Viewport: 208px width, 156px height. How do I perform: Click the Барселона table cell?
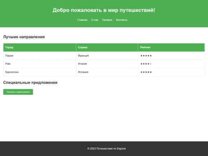pos(40,72)
